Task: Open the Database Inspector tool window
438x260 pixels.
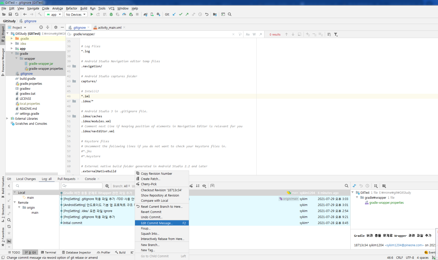Action: 77,252
